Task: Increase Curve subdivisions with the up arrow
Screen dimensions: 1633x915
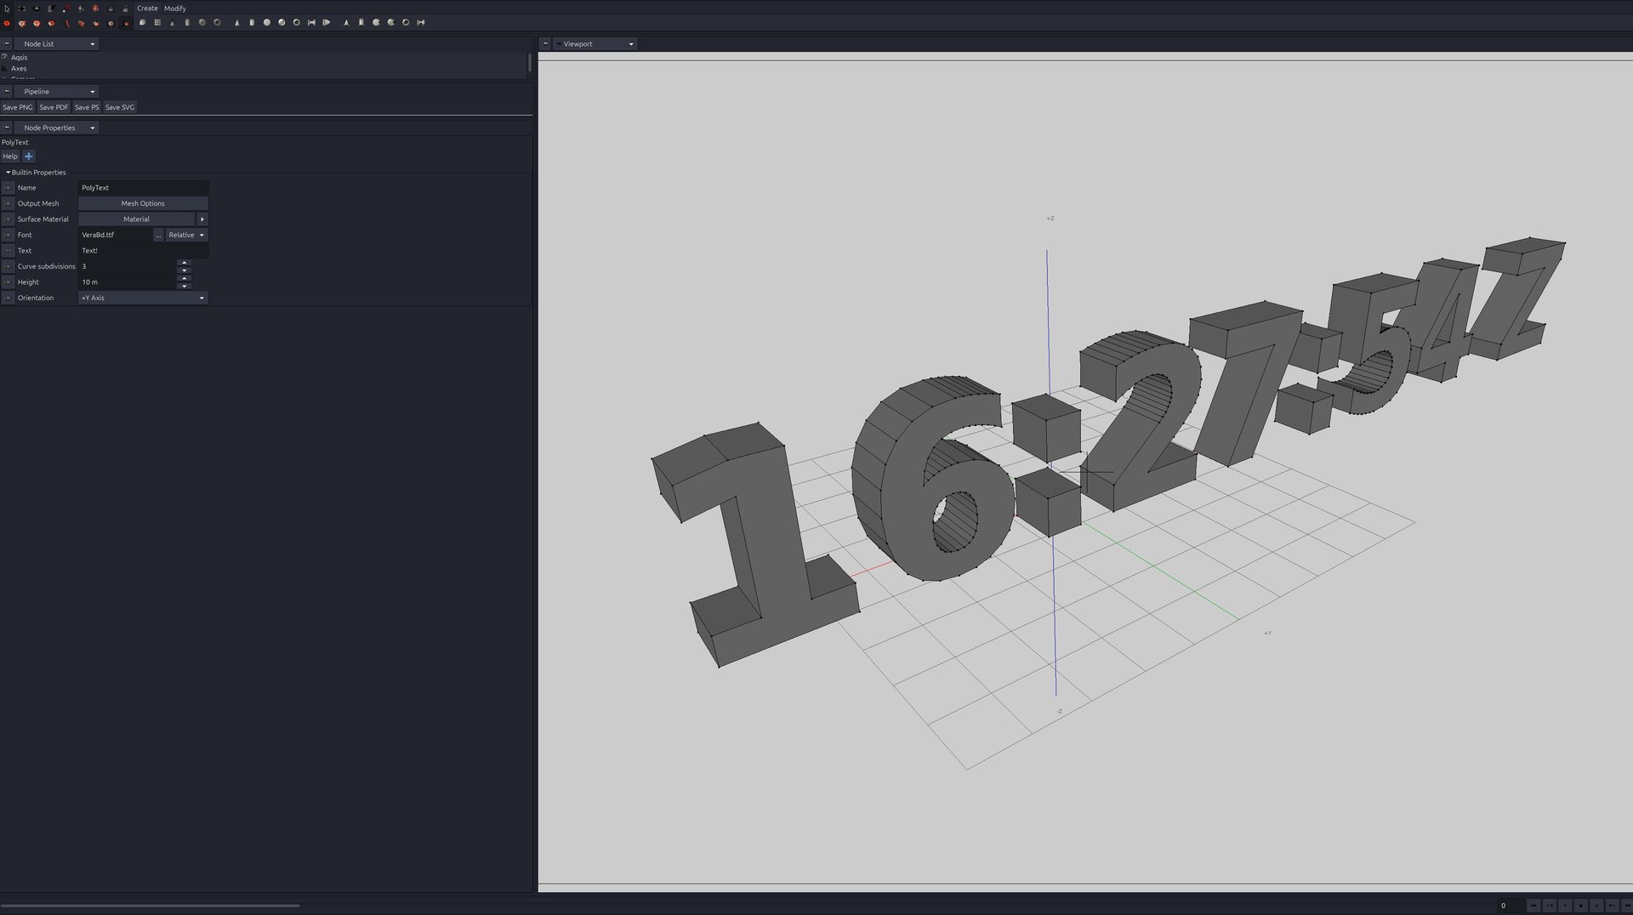Action: pos(185,263)
